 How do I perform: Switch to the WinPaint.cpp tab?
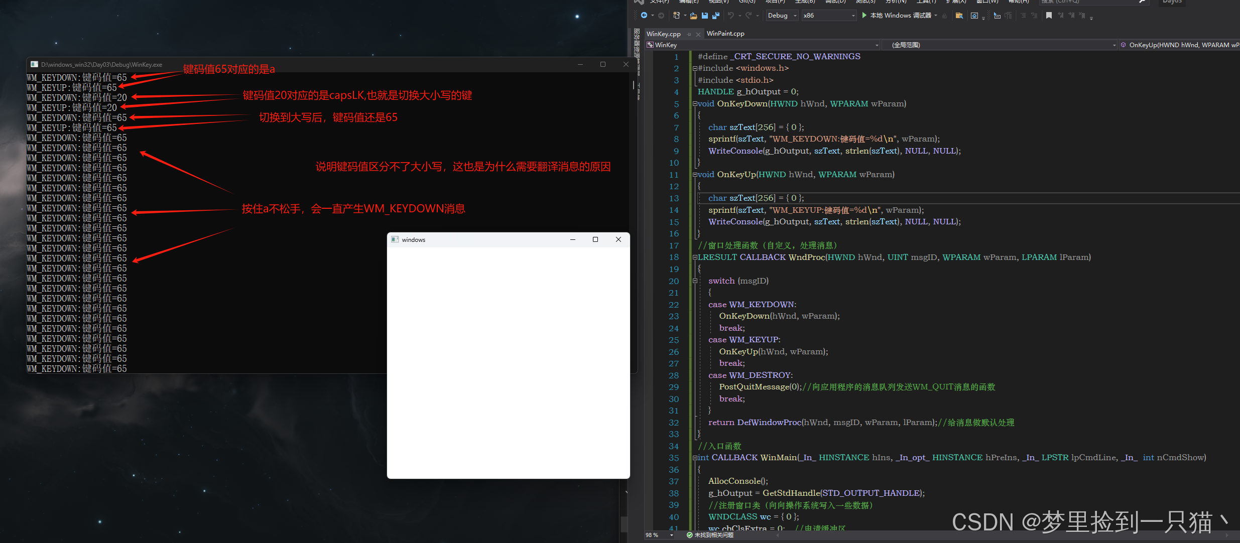click(x=725, y=34)
